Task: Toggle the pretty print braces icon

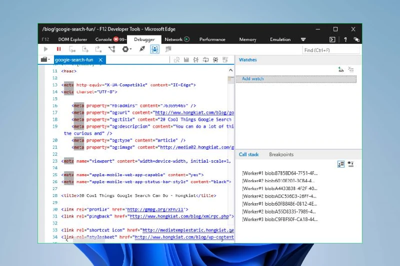Action: pyautogui.click(x=196, y=60)
